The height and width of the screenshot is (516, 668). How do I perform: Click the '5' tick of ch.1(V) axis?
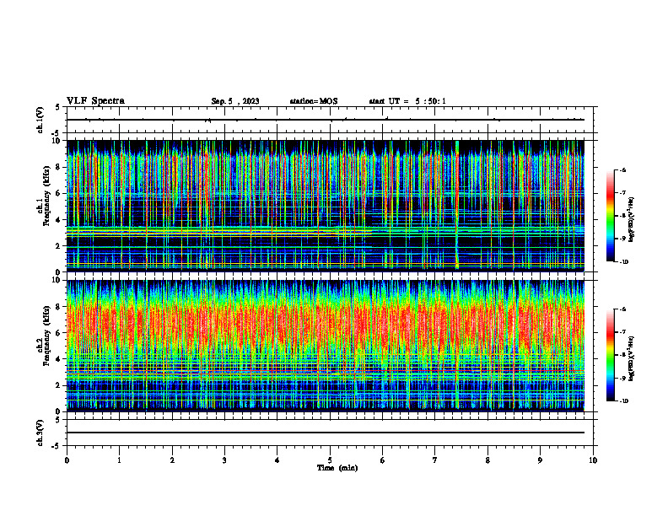[57, 107]
